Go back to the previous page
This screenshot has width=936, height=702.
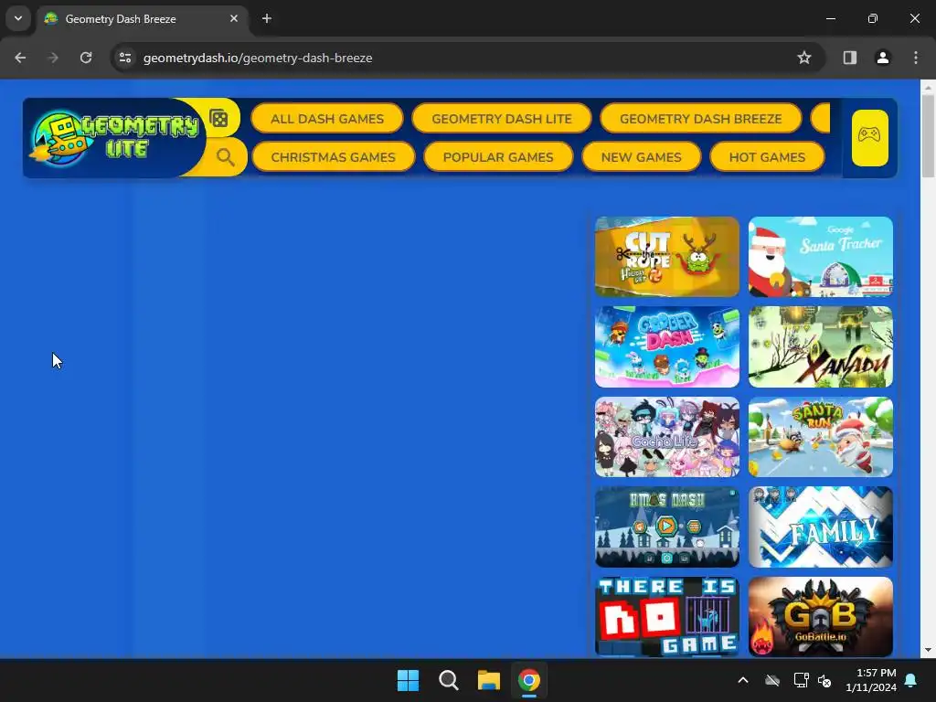(20, 58)
